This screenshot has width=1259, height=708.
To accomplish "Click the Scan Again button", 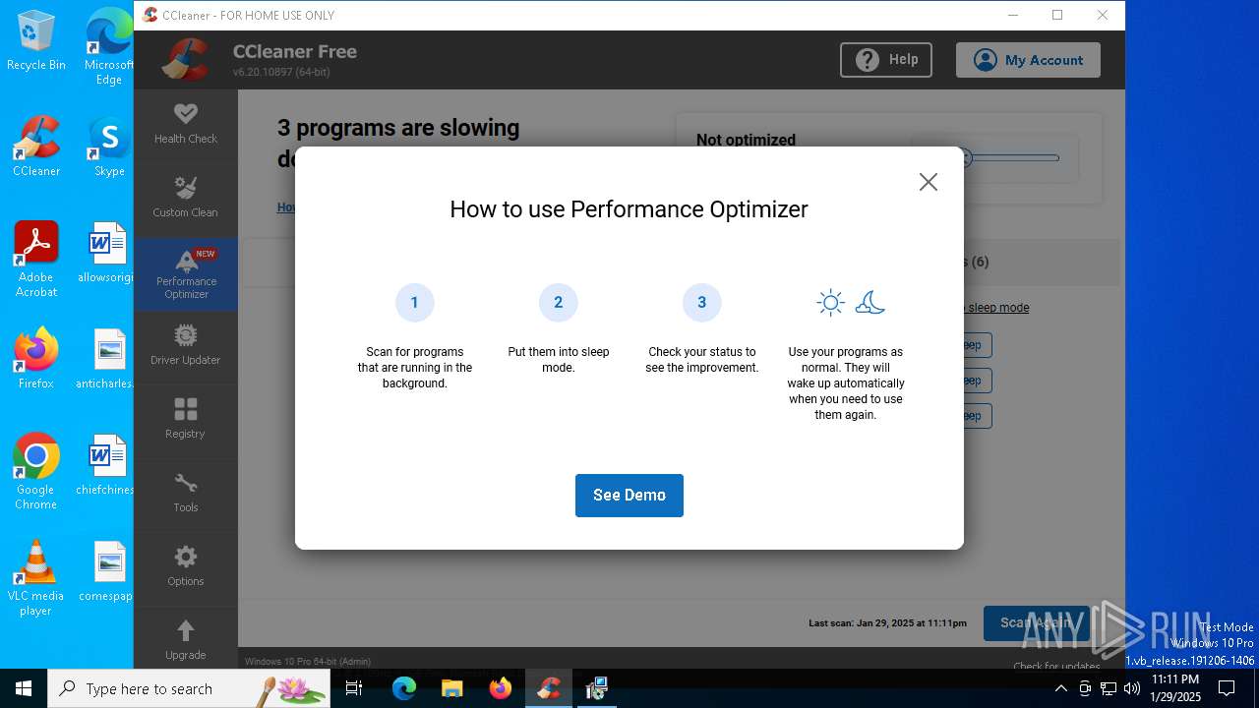I will [1036, 622].
